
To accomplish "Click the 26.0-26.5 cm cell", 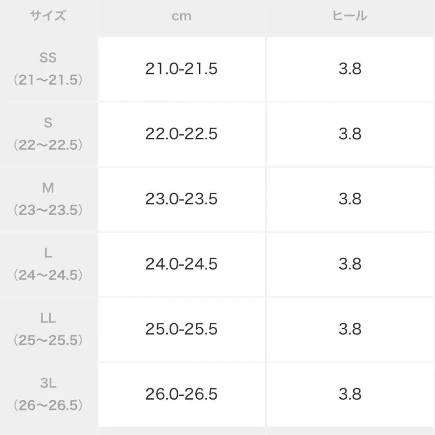I will point(181,394).
